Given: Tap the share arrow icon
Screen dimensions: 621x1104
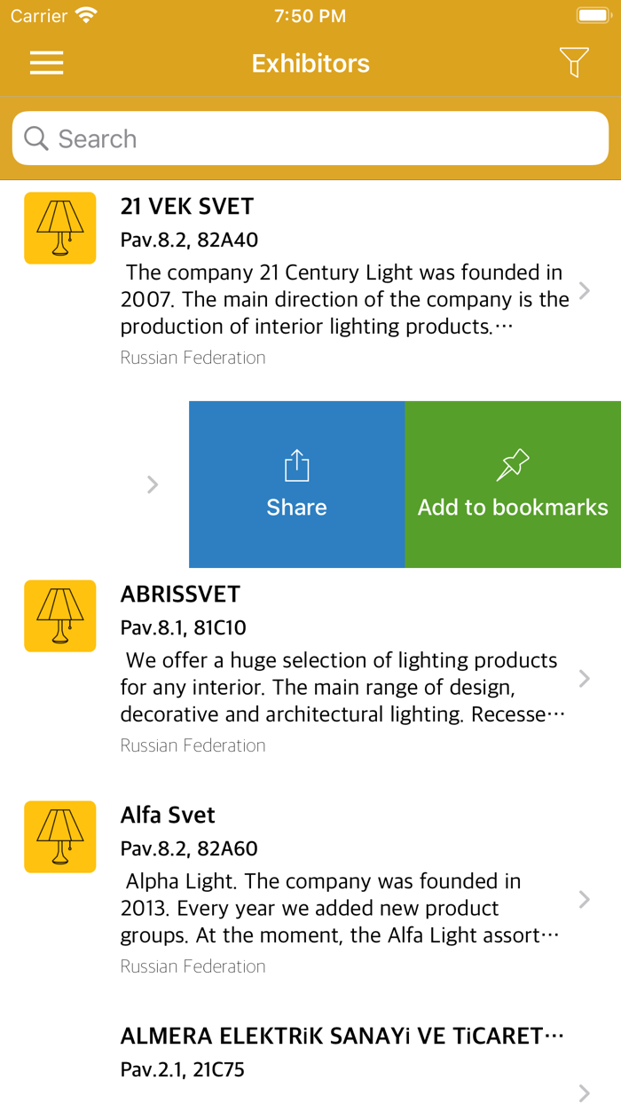Looking at the screenshot, I should [296, 463].
